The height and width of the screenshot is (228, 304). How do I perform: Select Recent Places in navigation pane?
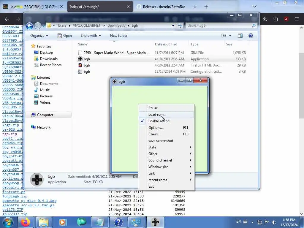pos(50,65)
